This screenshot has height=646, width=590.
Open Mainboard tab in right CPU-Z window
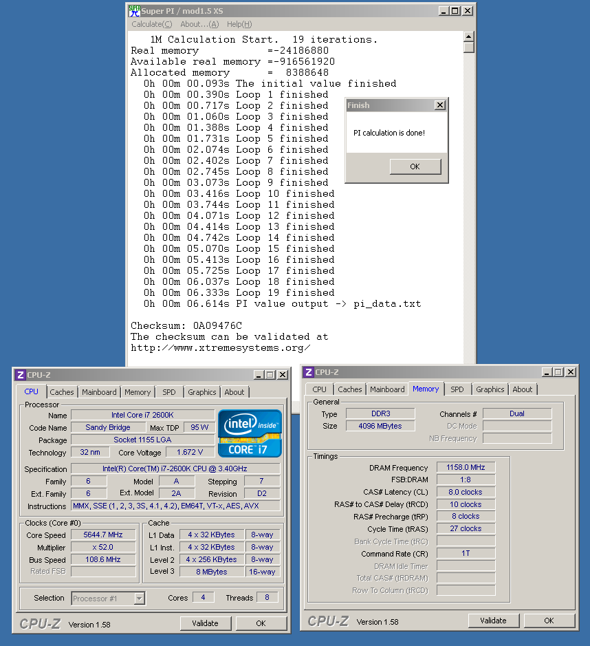pos(387,389)
